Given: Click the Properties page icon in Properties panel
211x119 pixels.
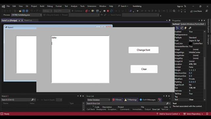Looking at the screenshot, I should click(x=182, y=28).
